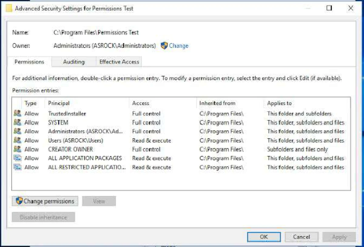
Task: Click the user icon in the SYSTEM row
Action: tap(18, 122)
